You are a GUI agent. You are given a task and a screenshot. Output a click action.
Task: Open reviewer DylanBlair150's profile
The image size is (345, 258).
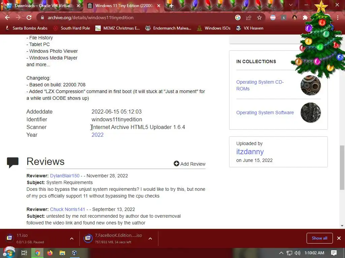(x=65, y=176)
